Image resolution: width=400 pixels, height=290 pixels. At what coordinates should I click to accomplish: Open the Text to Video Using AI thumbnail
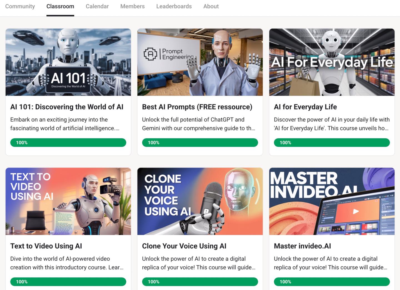point(68,201)
